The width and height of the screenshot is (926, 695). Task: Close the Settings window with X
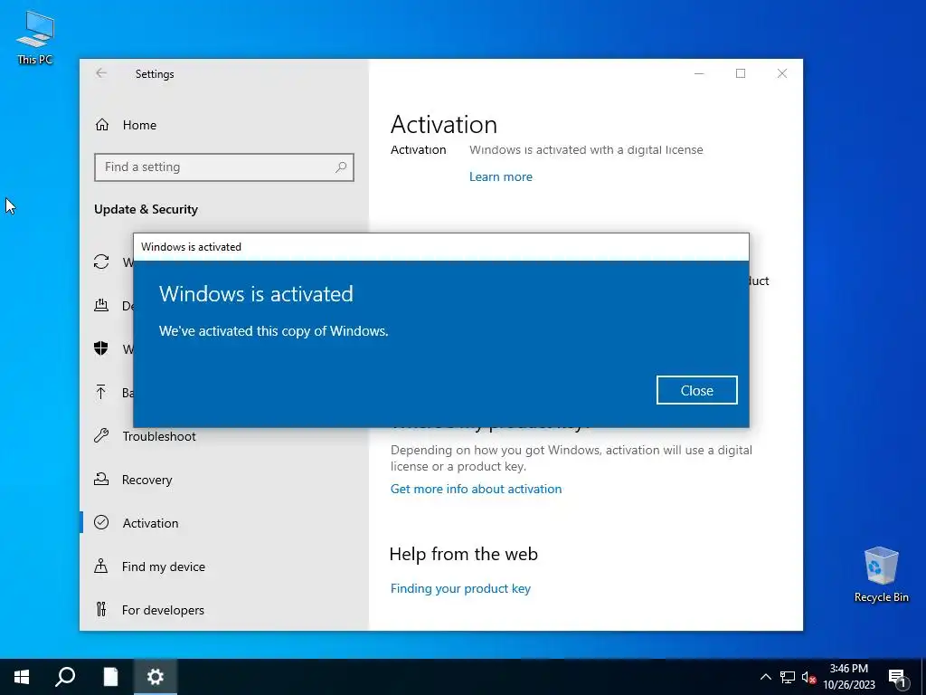pos(782,73)
